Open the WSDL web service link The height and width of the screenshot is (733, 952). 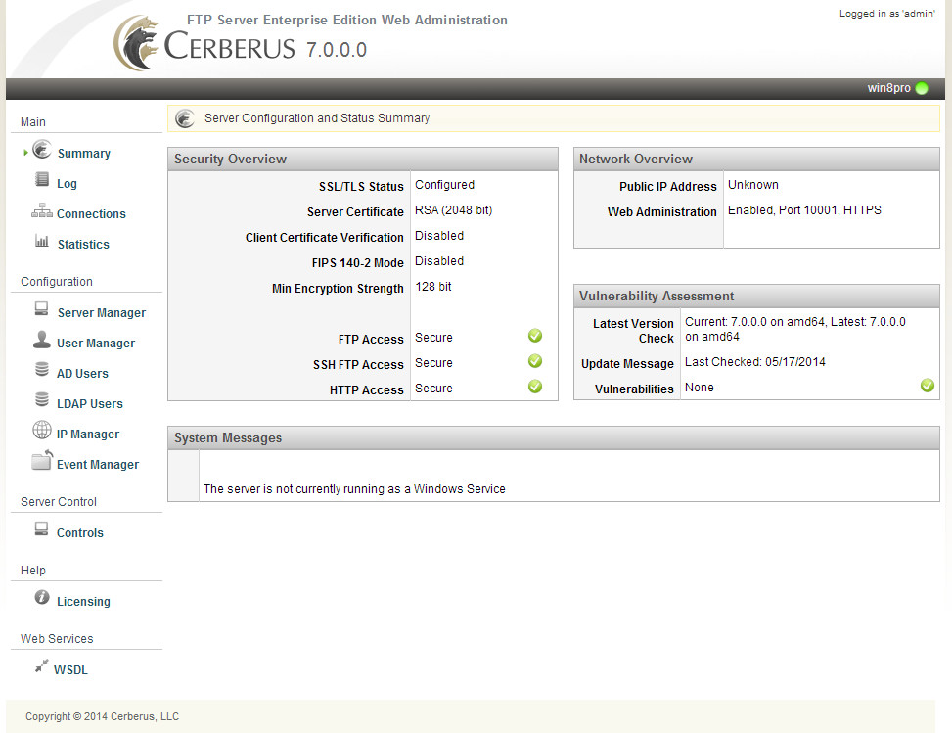point(70,670)
